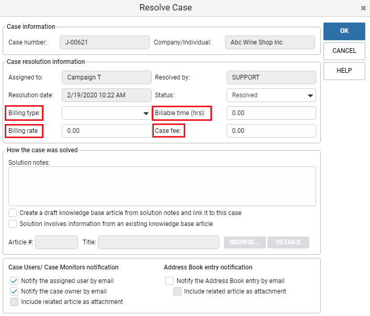Click inside the Solution notes text area
This screenshot has height=316, width=370.
(x=162, y=186)
